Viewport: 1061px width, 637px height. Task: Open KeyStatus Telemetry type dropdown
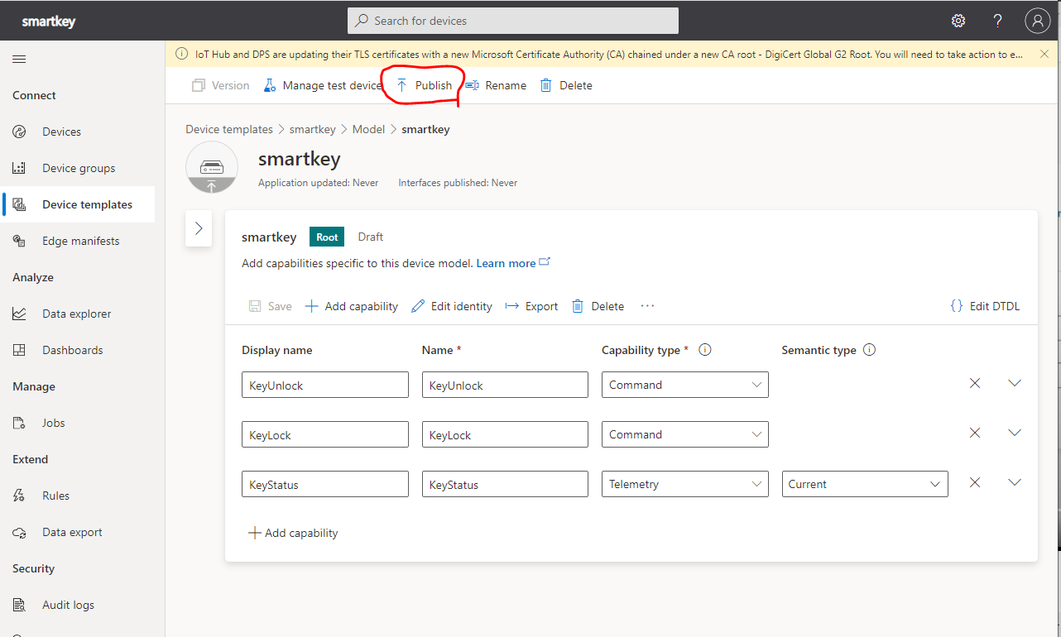click(685, 484)
